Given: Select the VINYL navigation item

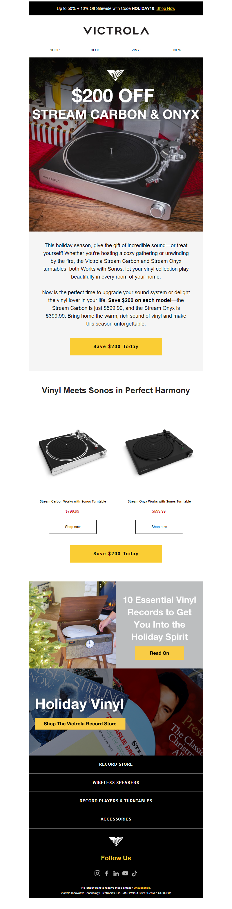Looking at the screenshot, I should click(x=137, y=50).
